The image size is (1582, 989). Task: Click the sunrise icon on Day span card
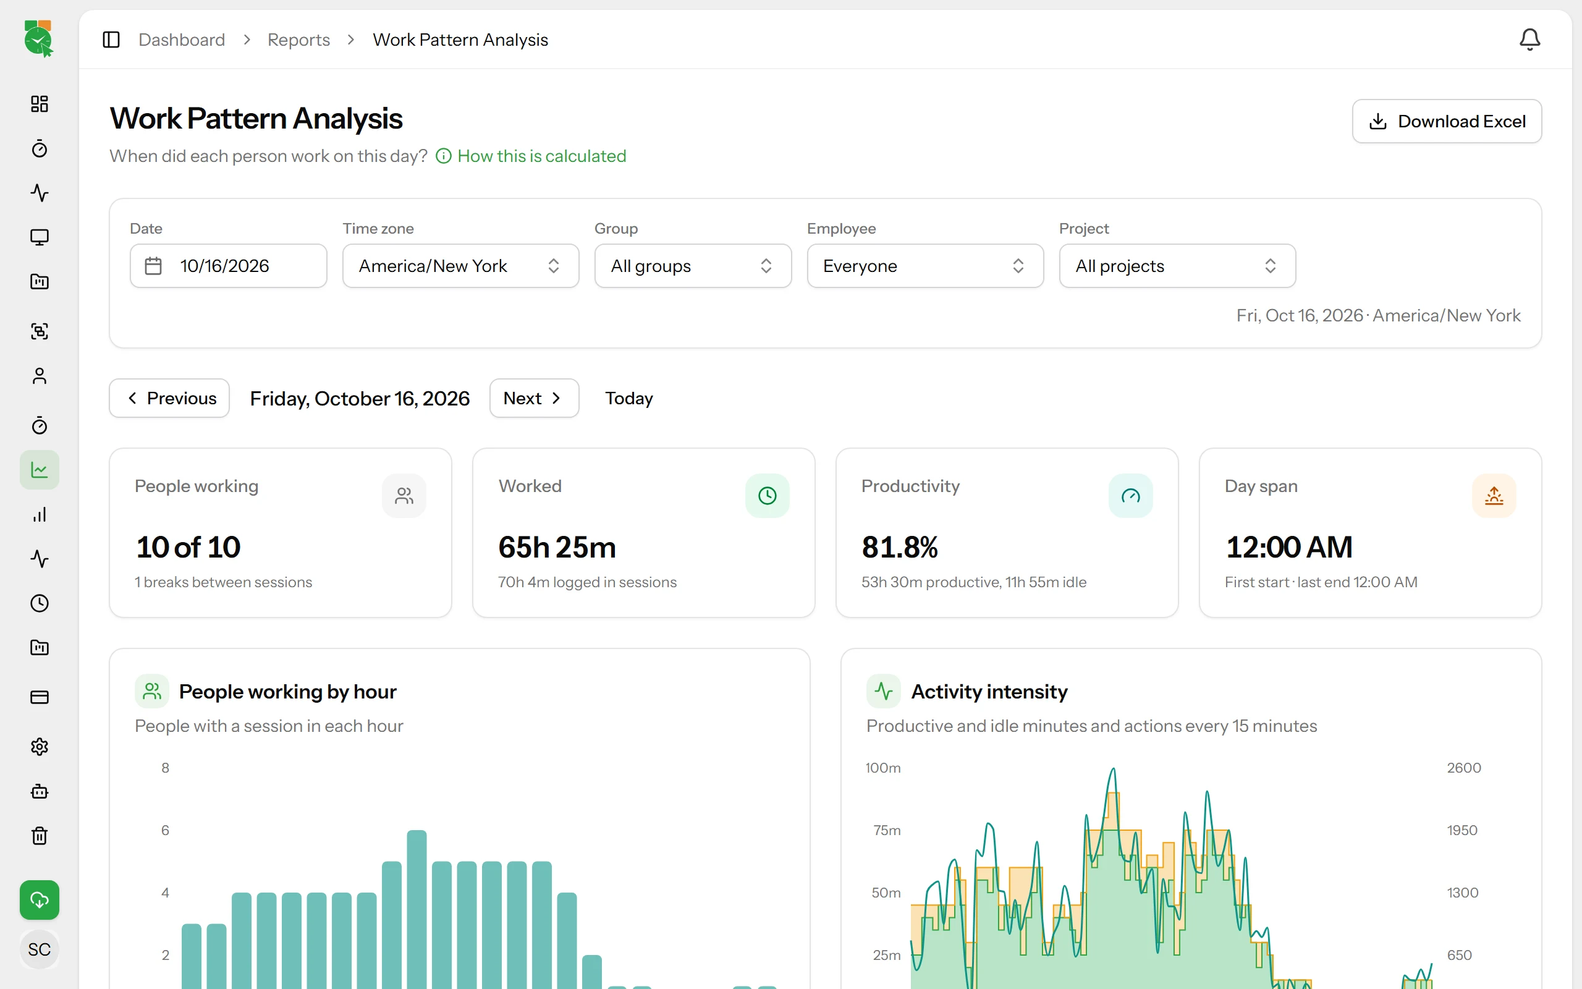(1494, 496)
